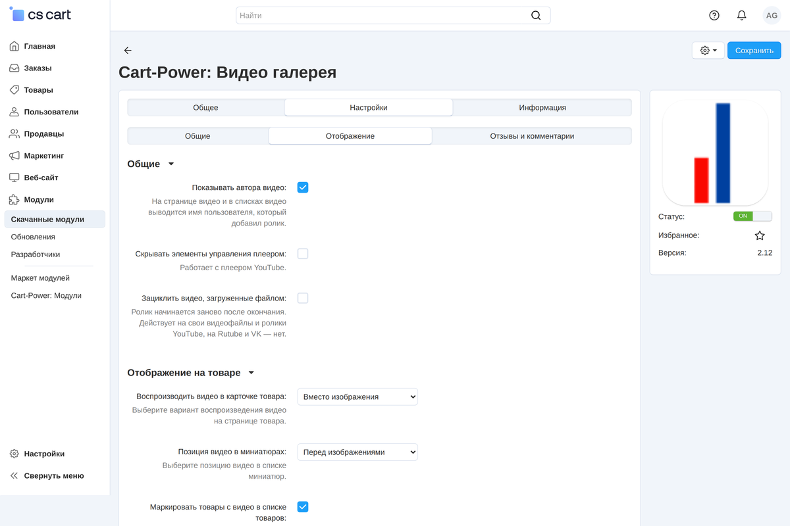Uncheck Показывать автора видео
Screen dimensions: 790x526
[x=303, y=187]
